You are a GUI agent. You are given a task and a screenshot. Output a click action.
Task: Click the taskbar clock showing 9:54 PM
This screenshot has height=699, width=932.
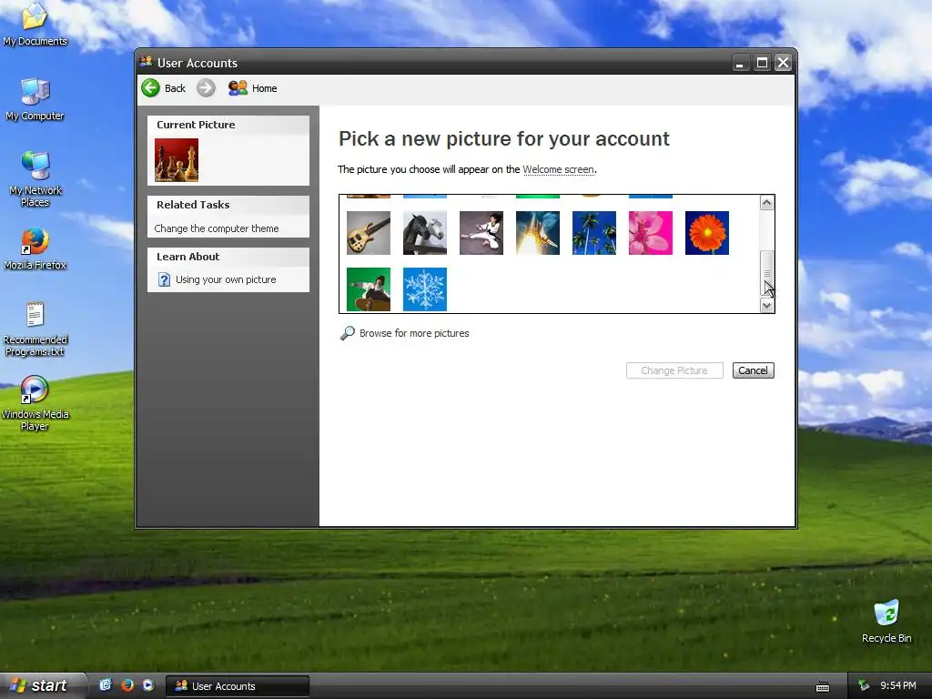898,686
